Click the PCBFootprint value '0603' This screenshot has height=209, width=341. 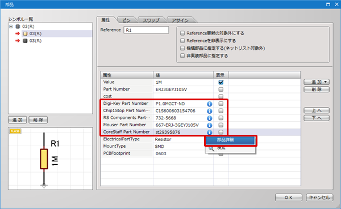pos(161,153)
